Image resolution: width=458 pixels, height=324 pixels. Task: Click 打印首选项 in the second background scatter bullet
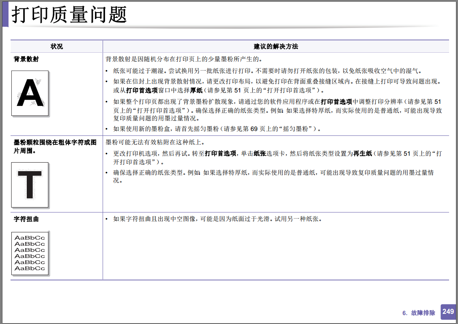point(142,90)
